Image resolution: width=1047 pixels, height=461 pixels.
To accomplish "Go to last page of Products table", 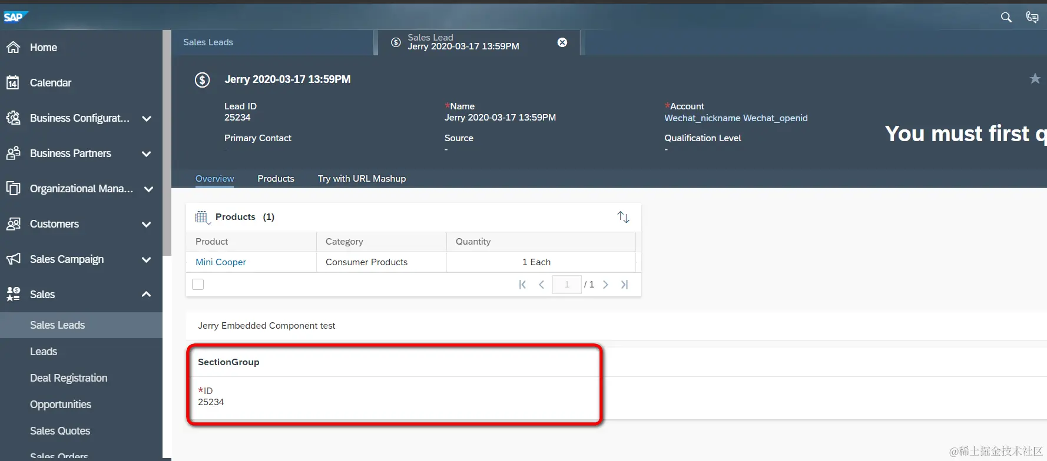I will click(624, 285).
